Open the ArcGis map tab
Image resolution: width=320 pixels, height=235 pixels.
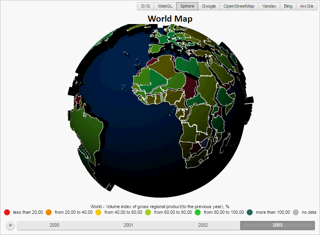[306, 6]
